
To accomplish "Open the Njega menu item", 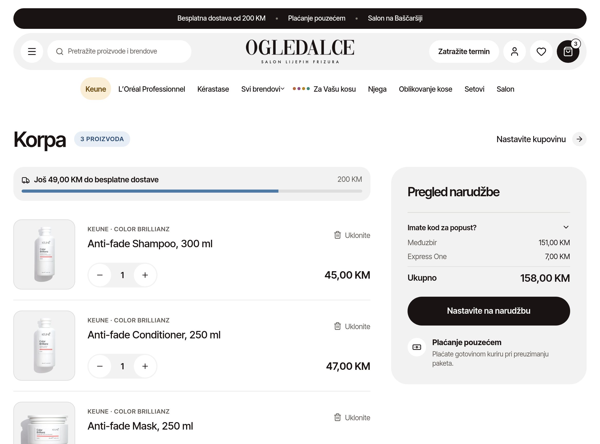I will (377, 89).
